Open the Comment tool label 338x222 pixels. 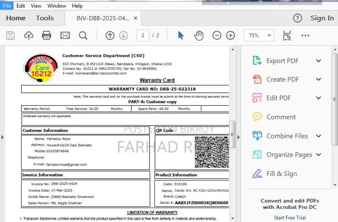pyautogui.click(x=281, y=117)
